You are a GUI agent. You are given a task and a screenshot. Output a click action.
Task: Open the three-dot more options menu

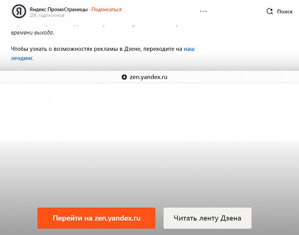tap(203, 12)
